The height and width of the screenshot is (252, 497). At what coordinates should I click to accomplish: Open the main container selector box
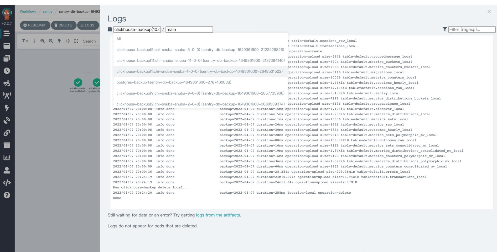pyautogui.click(x=189, y=30)
